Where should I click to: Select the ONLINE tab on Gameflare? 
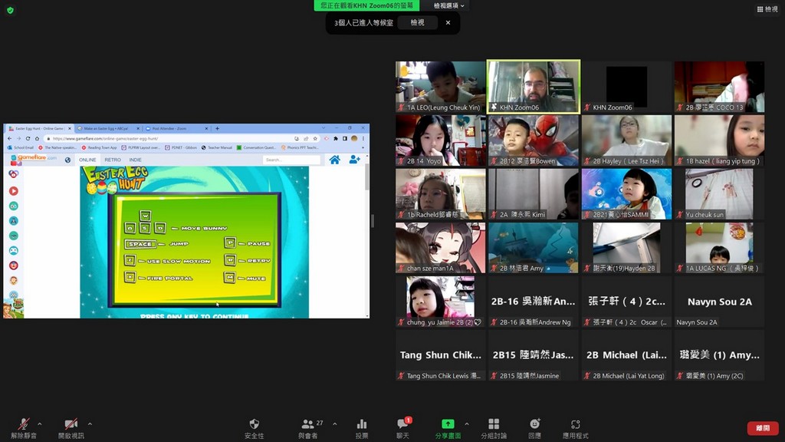click(x=87, y=160)
